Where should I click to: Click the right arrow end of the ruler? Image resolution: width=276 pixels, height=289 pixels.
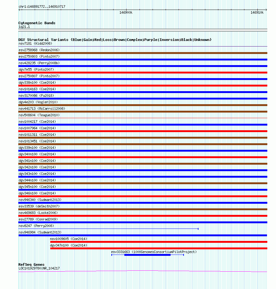(266, 10)
